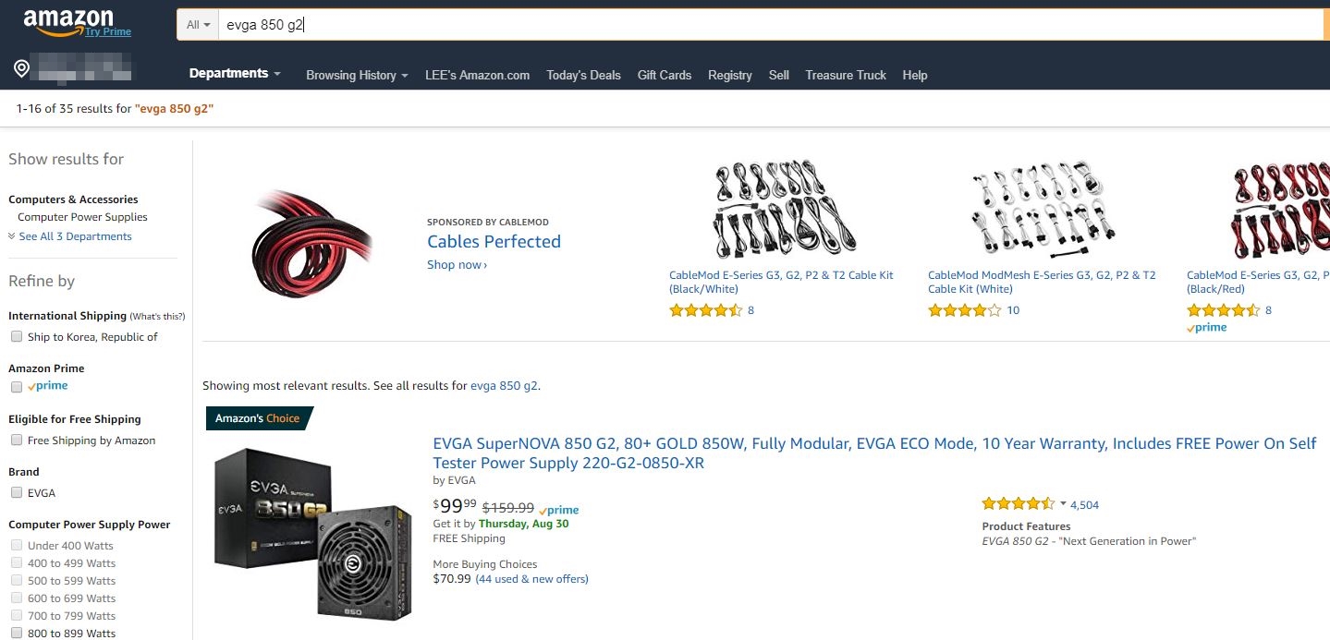Image resolution: width=1330 pixels, height=640 pixels.
Task: Open the Gift Cards page
Action: [665, 76]
